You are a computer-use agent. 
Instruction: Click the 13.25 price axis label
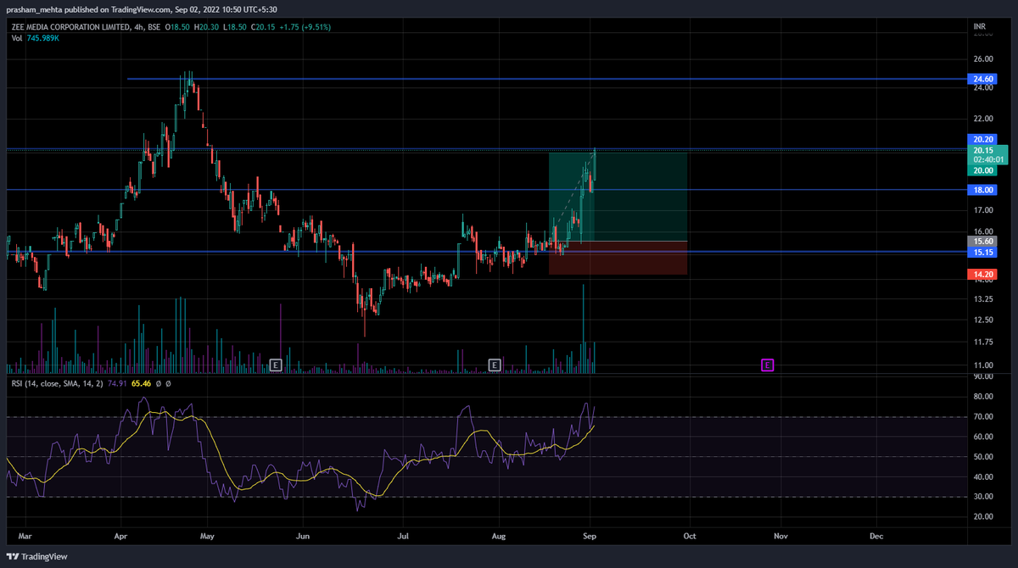pyautogui.click(x=982, y=299)
